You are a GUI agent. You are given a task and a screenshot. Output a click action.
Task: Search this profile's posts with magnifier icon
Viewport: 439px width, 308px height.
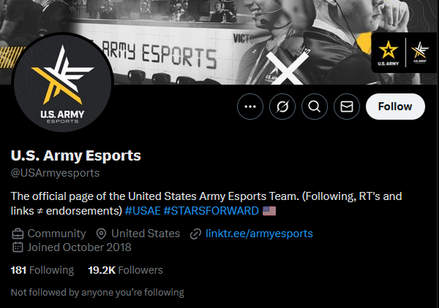[315, 107]
